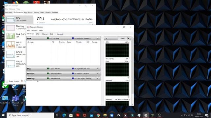This screenshot has height=118, width=211.
Task: Open the network status tray icon
Action: pyautogui.click(x=189, y=115)
